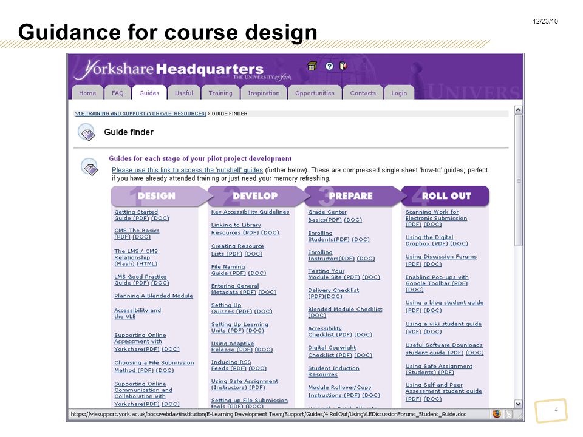This screenshot has width=583, height=437.
Task: Open Planning A Blended Module link
Action: (154, 296)
